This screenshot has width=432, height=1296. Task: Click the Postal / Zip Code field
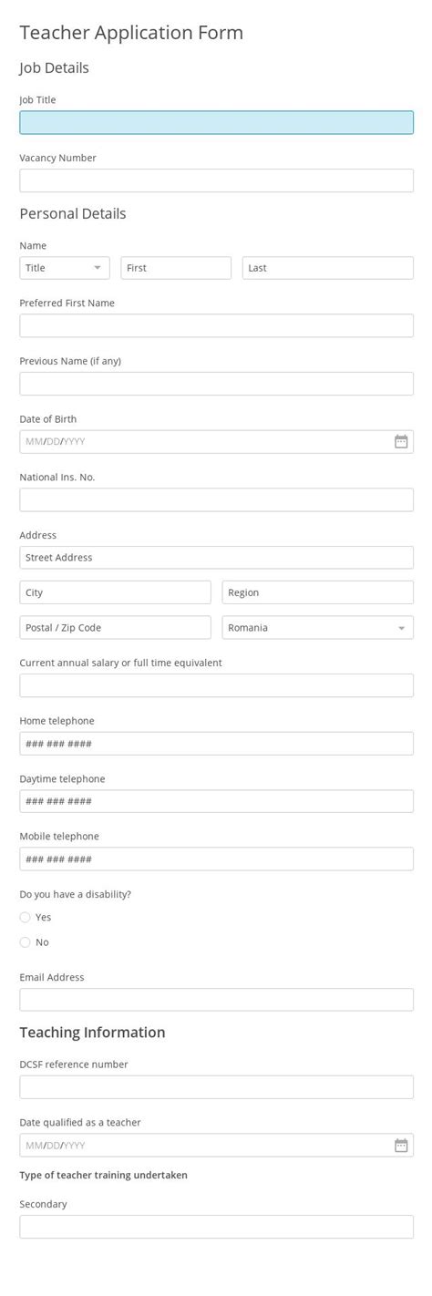(x=115, y=628)
